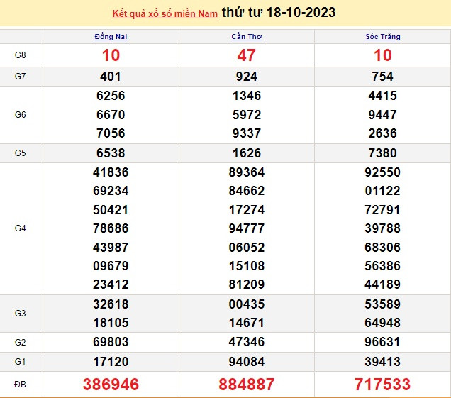
Task: Open the Cần Thơ province link
Action: pyautogui.click(x=247, y=37)
